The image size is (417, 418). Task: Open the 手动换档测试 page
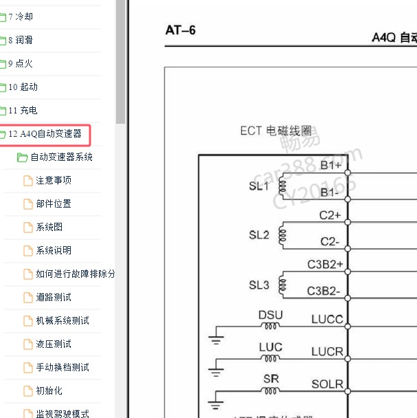tap(63, 368)
